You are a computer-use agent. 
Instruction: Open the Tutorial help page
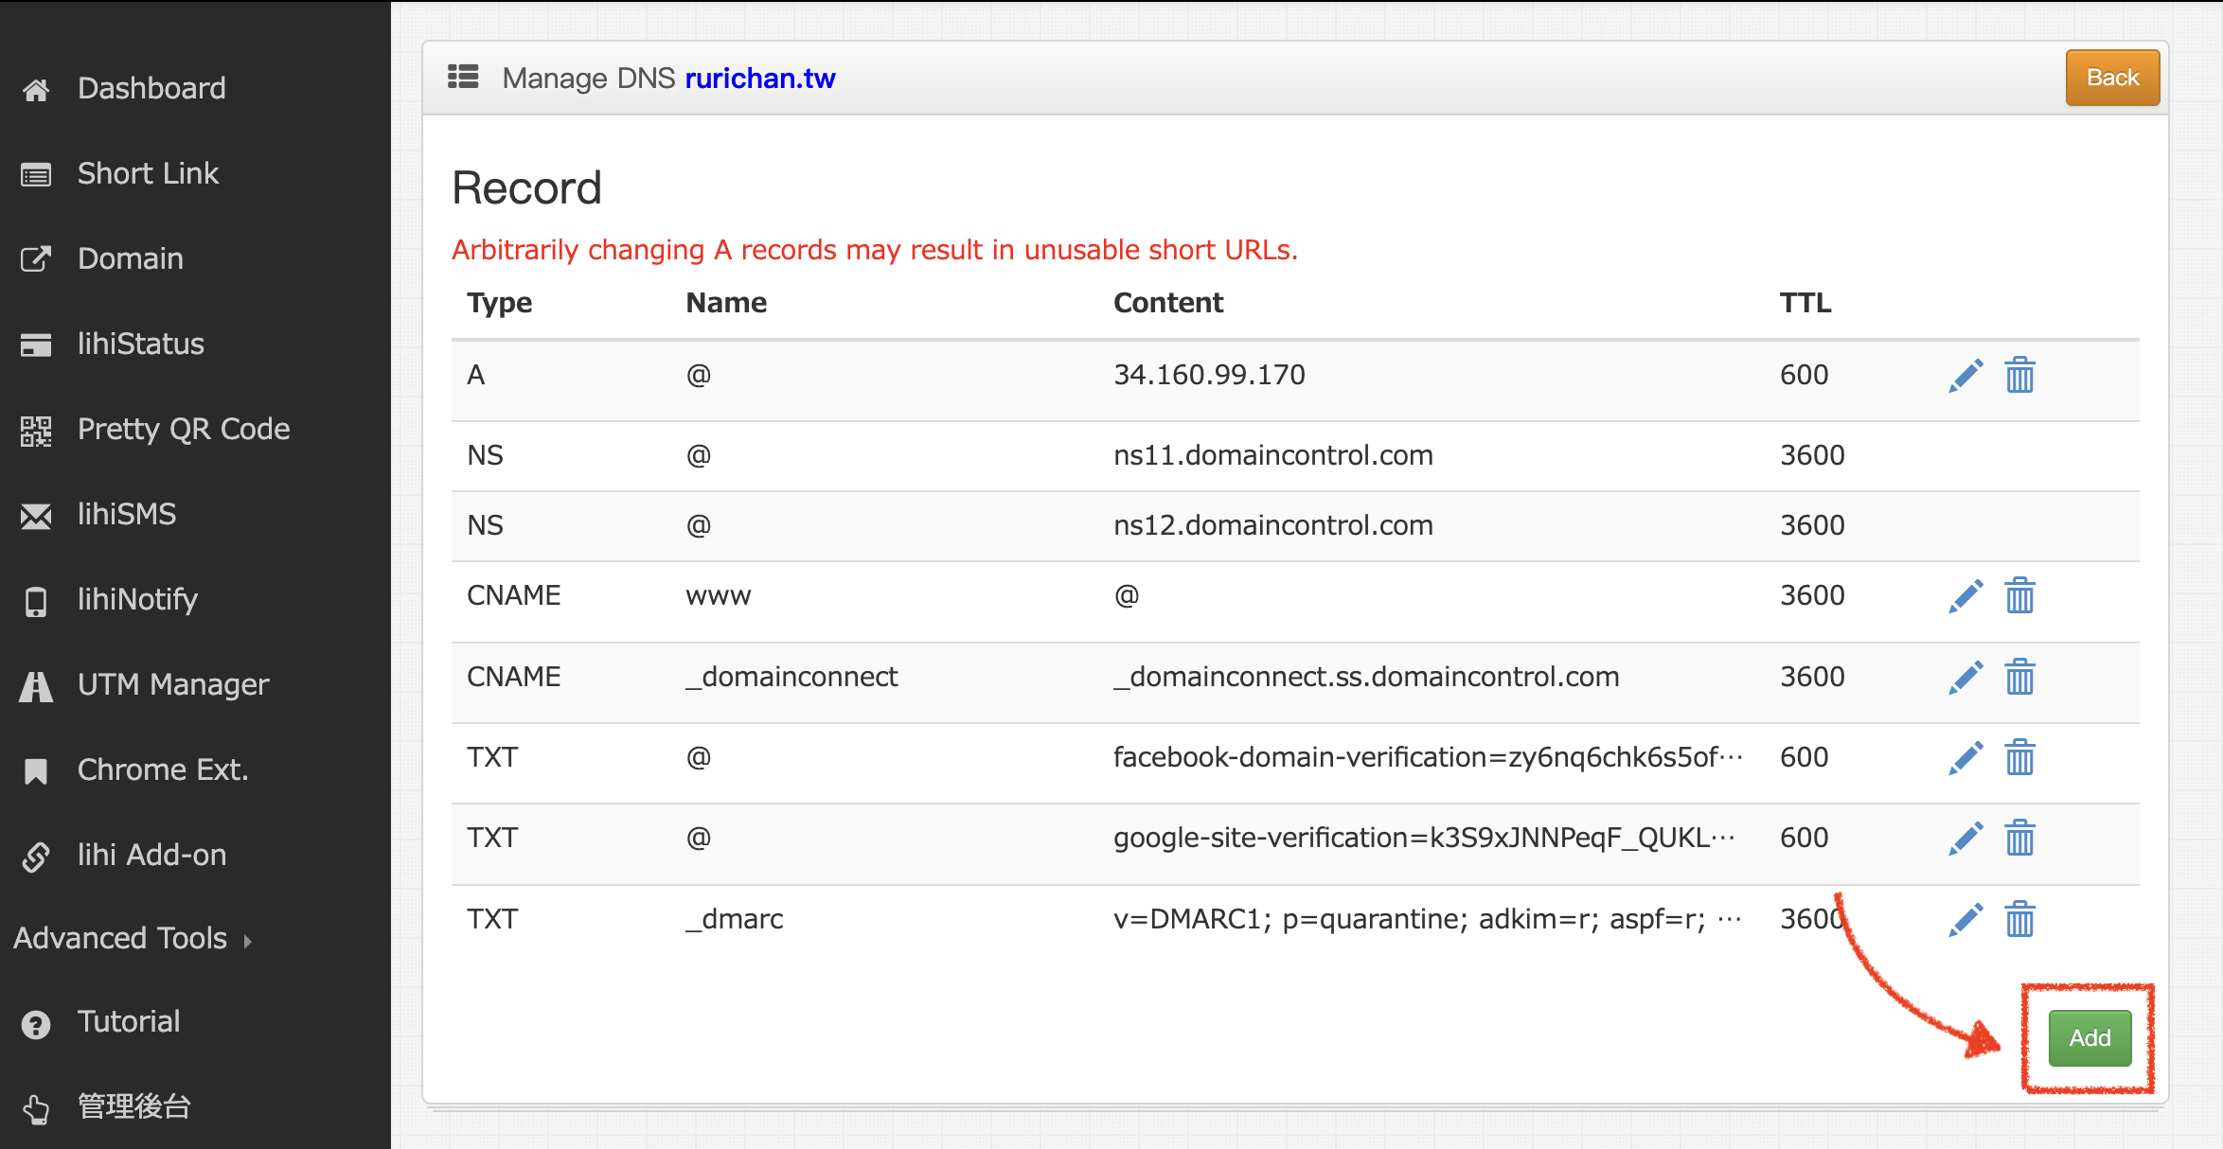(x=129, y=1022)
